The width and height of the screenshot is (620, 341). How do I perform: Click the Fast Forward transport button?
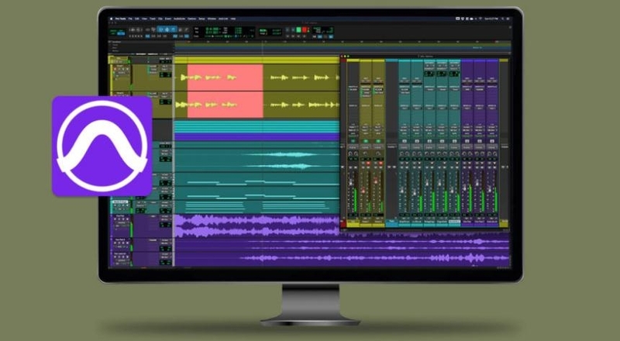[x=298, y=36]
